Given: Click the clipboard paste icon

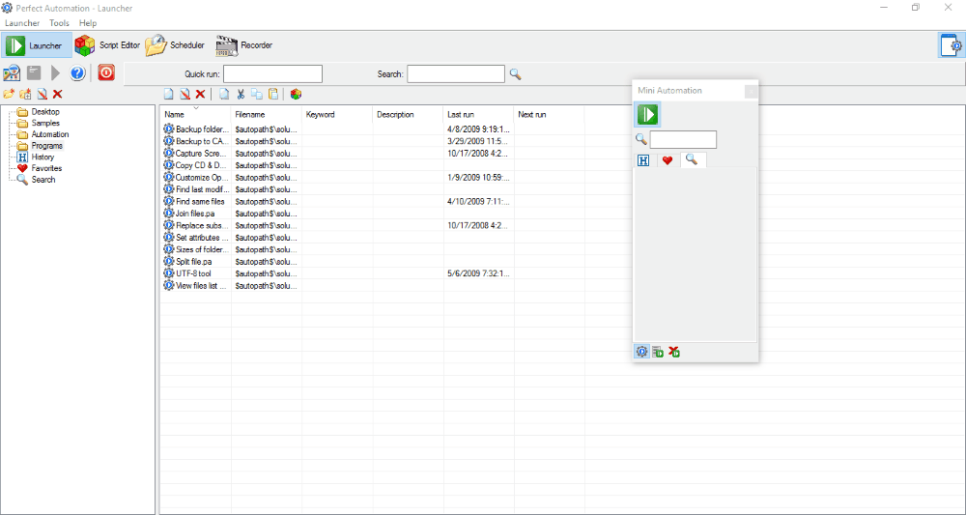Looking at the screenshot, I should pyautogui.click(x=273, y=95).
